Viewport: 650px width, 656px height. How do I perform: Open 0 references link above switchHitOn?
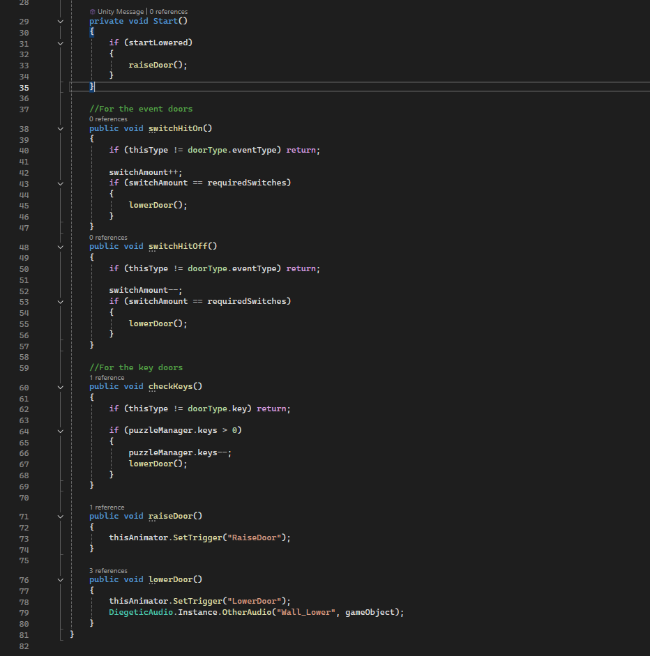[x=108, y=119]
